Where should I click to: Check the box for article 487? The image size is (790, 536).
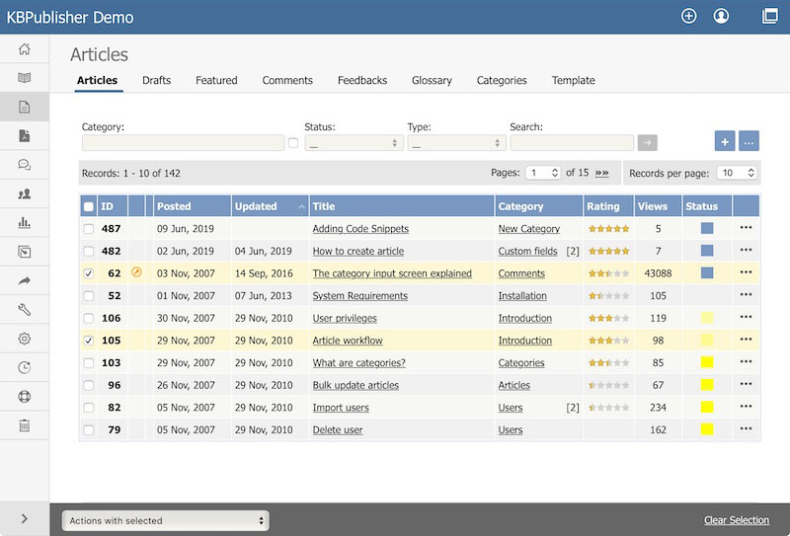tap(88, 229)
